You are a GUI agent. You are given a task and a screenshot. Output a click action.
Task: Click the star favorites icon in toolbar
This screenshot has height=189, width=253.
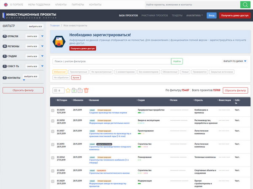point(68,90)
